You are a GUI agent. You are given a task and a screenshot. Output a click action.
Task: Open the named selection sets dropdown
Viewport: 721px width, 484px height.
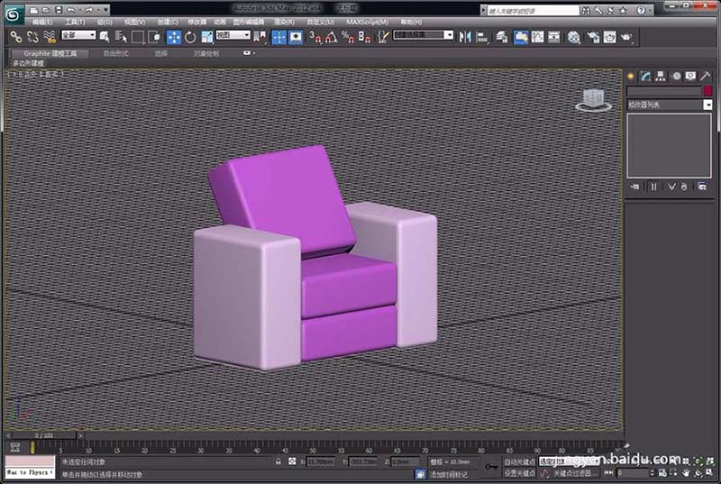(423, 35)
